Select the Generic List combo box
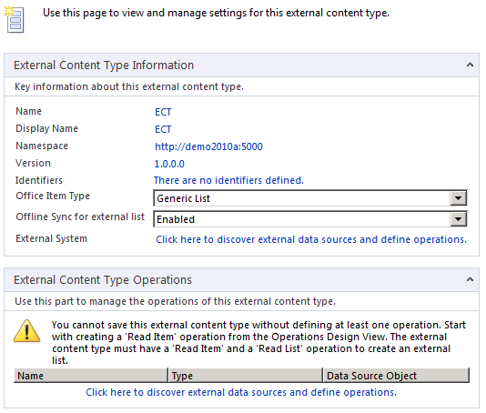The image size is (486, 413). [x=310, y=198]
